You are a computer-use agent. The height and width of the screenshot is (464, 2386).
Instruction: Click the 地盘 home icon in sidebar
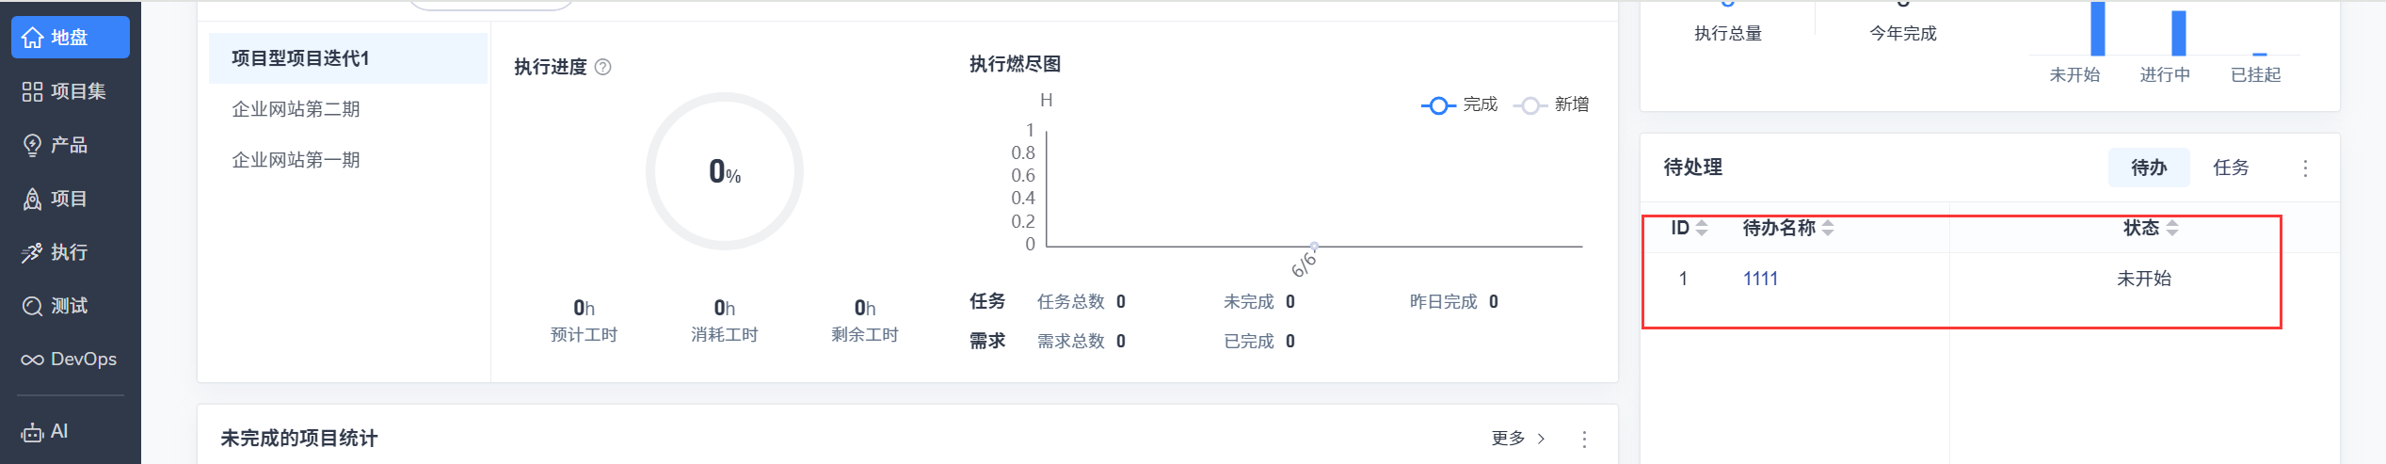(33, 38)
